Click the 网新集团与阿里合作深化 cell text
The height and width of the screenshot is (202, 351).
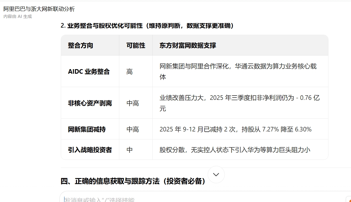click(x=238, y=72)
